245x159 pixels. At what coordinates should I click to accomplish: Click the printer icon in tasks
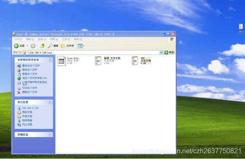tap(19, 88)
